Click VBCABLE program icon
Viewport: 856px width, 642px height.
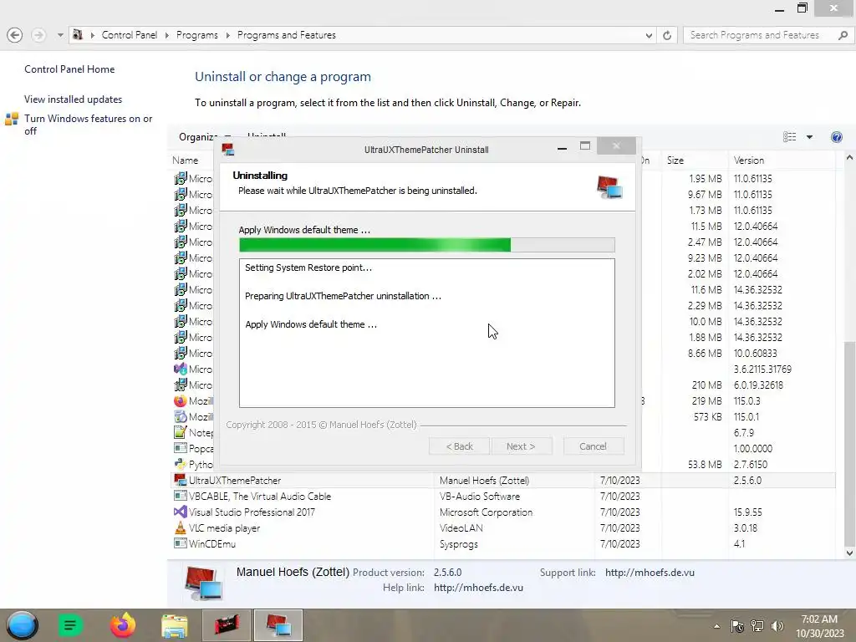pos(181,496)
